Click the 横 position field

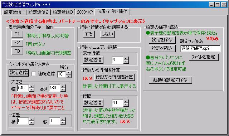pos(23,121)
